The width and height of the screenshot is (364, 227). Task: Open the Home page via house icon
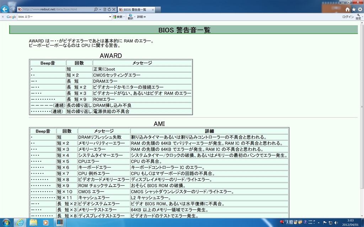348,9
